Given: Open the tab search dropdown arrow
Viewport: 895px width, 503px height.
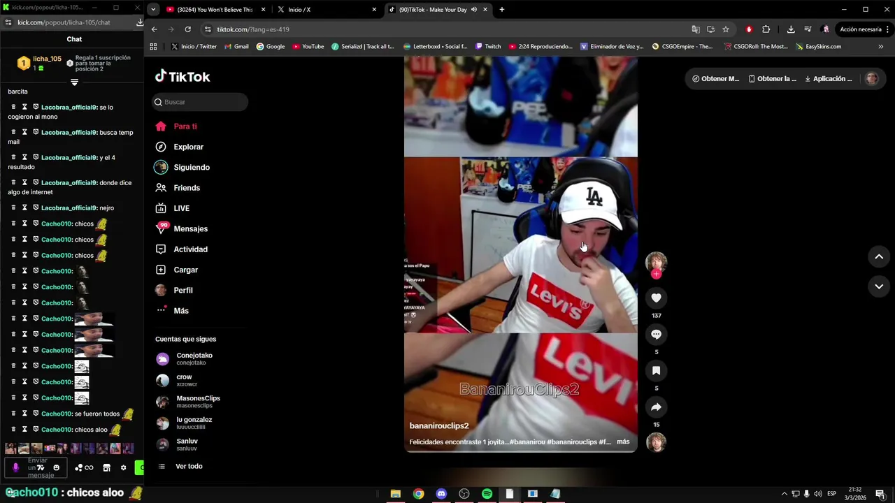Looking at the screenshot, I should (154, 10).
